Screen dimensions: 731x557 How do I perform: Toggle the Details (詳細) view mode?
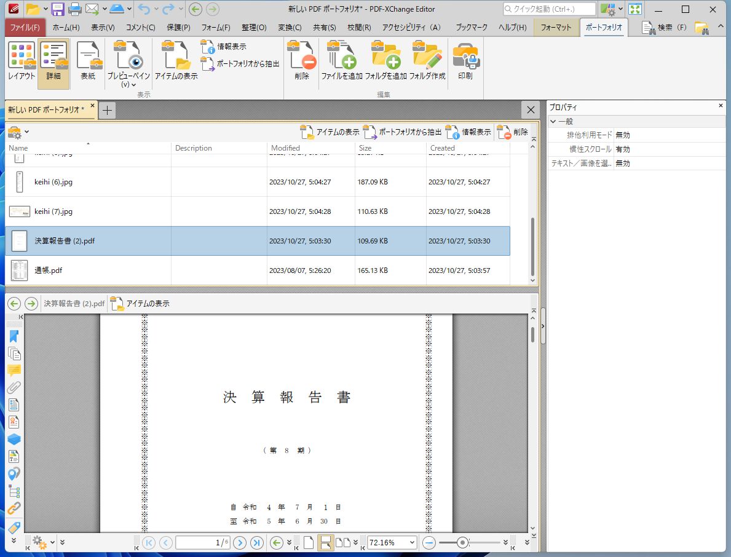click(x=53, y=63)
